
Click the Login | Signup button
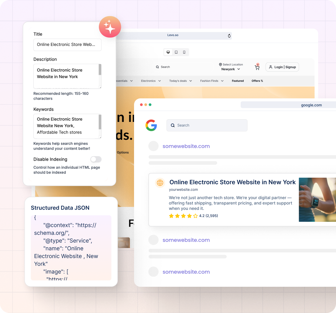[282, 67]
